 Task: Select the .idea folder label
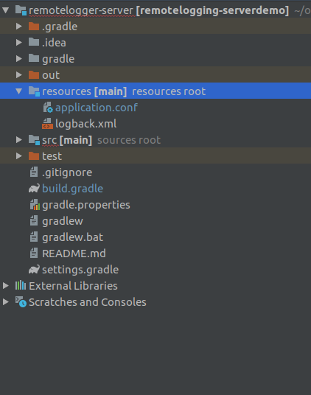[x=54, y=43]
